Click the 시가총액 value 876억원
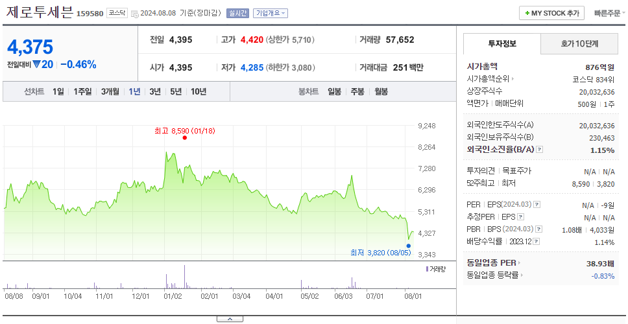The width and height of the screenshot is (628, 324). pyautogui.click(x=600, y=67)
